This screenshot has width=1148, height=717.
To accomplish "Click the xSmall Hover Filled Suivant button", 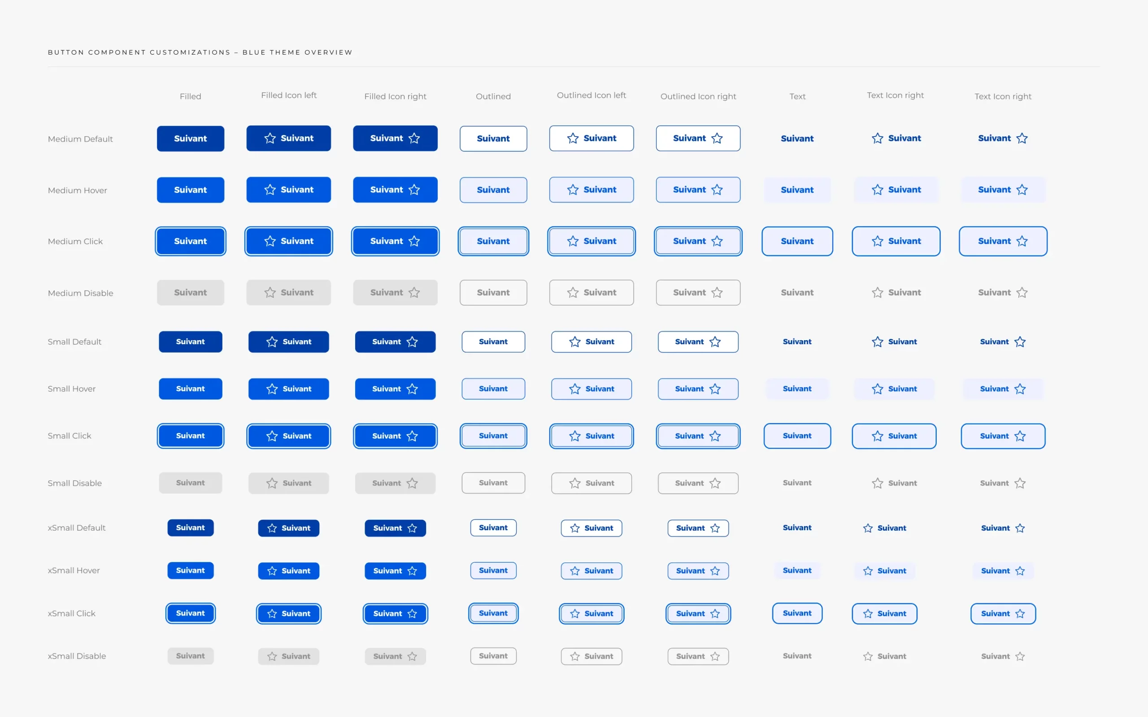I will tap(191, 570).
